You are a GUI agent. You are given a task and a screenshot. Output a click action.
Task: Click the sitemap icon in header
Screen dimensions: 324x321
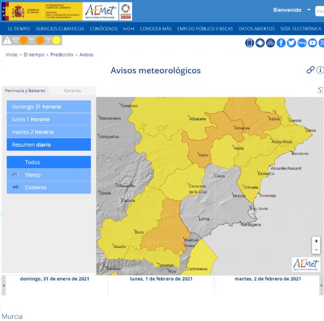[270, 43]
